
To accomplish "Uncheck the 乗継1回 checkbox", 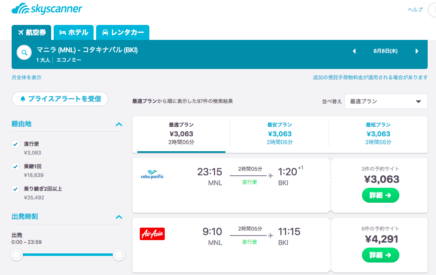I will pos(15,167).
